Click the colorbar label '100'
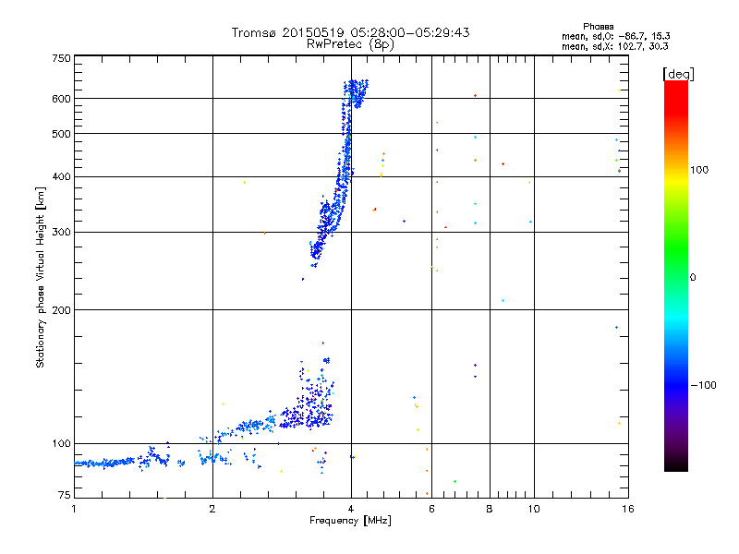The width and height of the screenshot is (739, 554). (699, 170)
